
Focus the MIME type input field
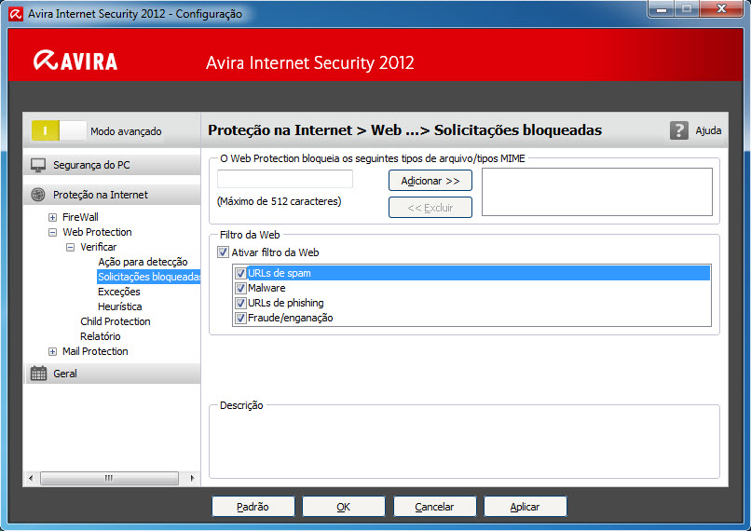pyautogui.click(x=285, y=179)
